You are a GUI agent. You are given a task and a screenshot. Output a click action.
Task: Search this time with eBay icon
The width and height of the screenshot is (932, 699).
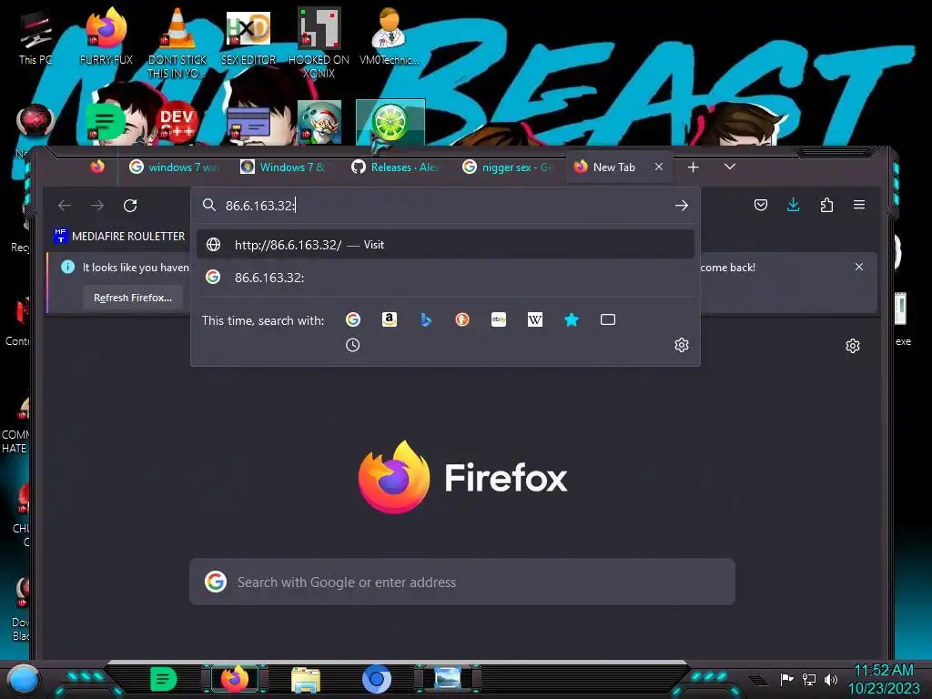pos(499,319)
